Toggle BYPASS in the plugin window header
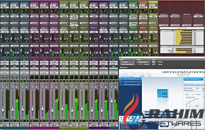 (160, 62)
